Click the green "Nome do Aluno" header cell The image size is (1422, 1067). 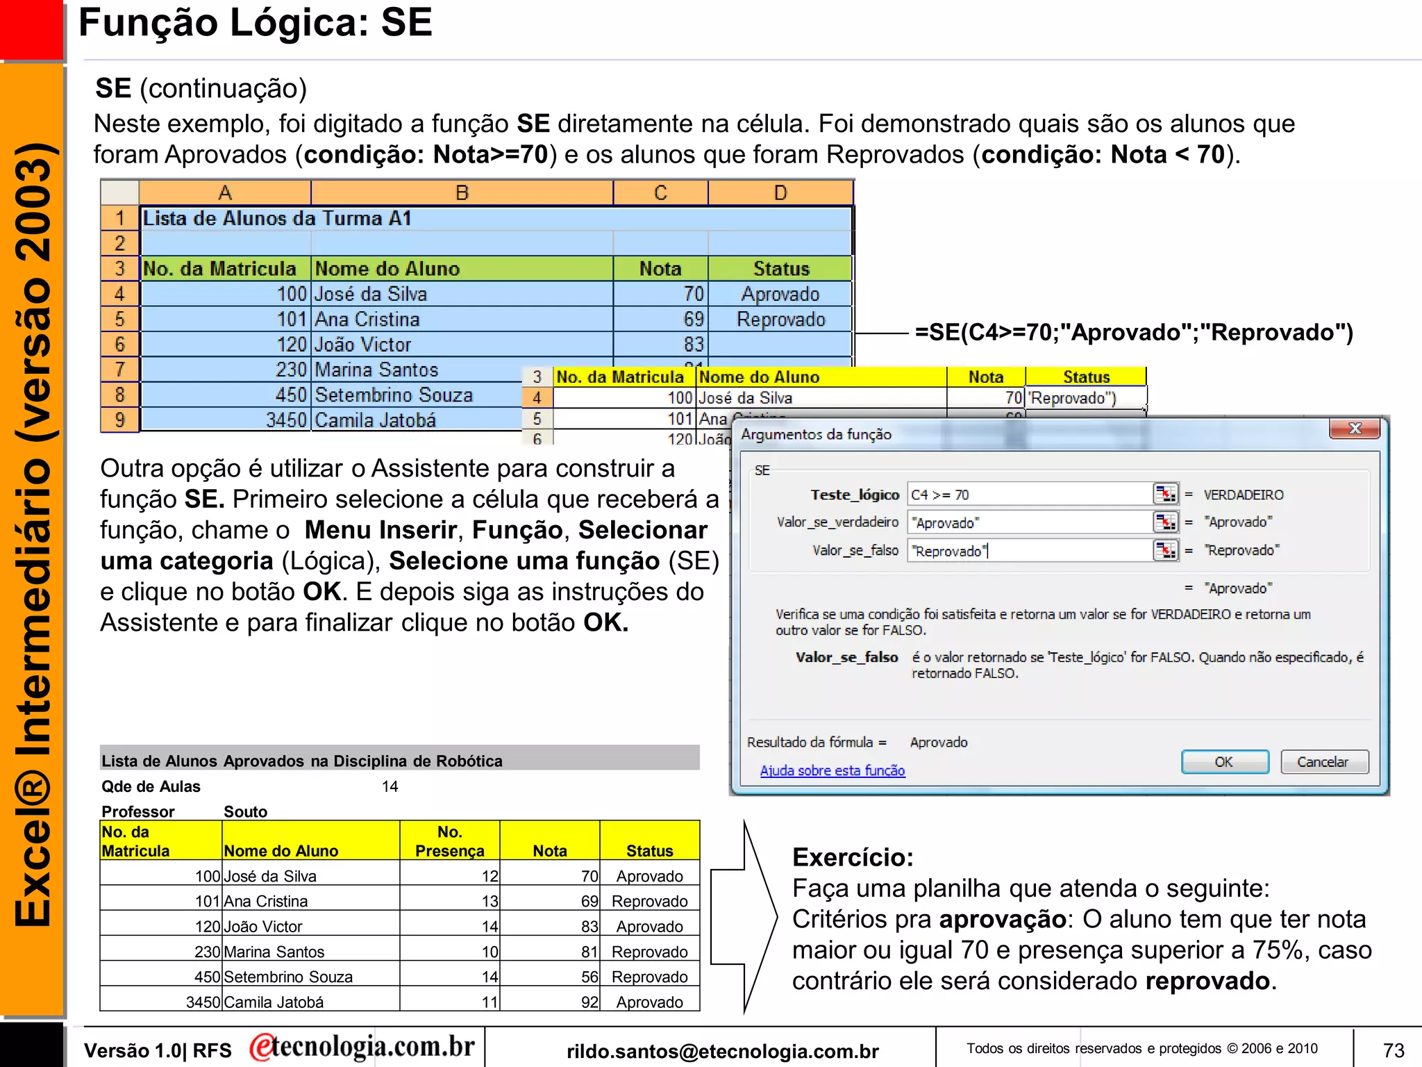[x=462, y=268]
